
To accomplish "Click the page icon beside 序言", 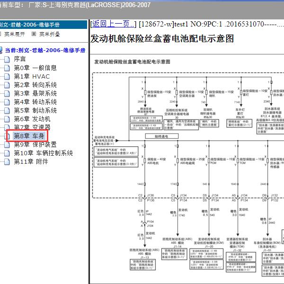I will click(x=7, y=59).
